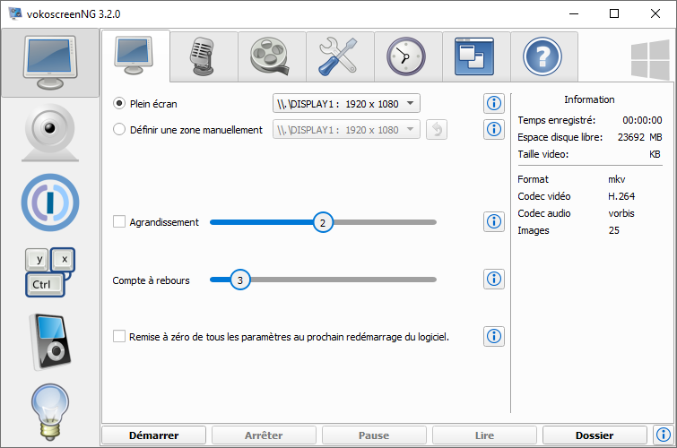Open the media player sidebar icon
The width and height of the screenshot is (677, 448).
50,341
